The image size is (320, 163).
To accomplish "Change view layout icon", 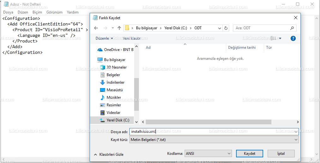I will (273, 38).
